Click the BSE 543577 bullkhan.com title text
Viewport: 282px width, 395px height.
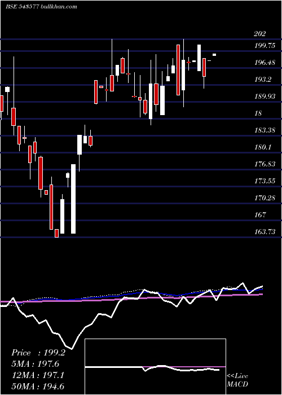41,7
